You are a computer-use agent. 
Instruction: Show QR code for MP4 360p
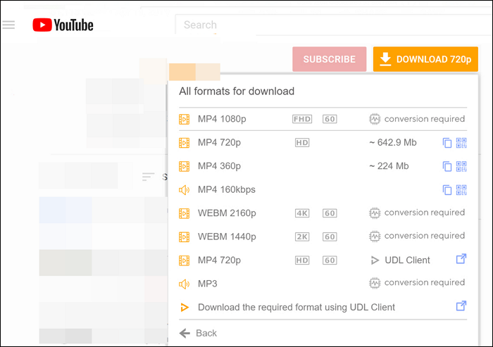461,166
